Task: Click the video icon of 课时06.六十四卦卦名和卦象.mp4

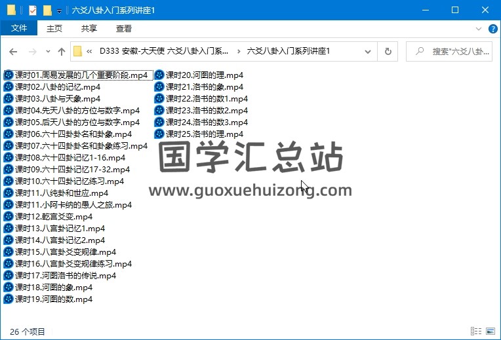Action: pos(9,134)
